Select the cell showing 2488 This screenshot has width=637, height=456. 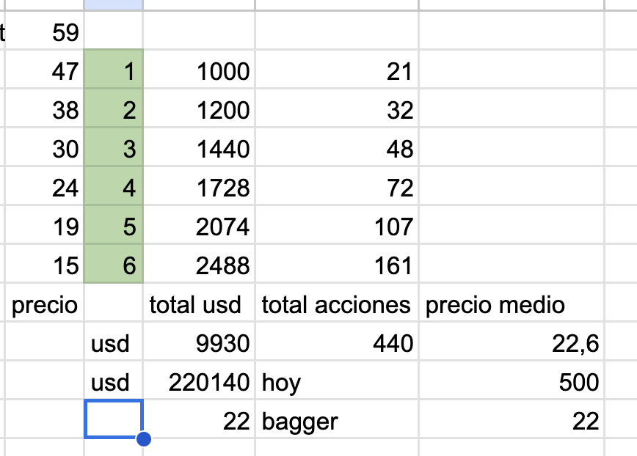199,265
